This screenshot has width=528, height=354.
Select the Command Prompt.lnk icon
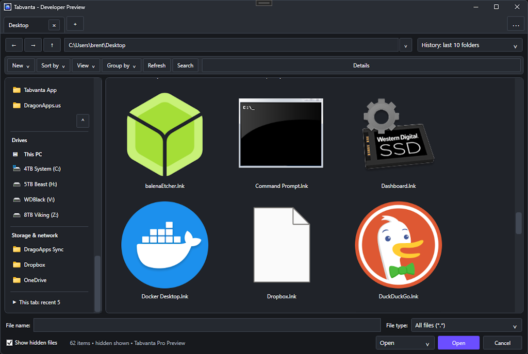(x=281, y=133)
